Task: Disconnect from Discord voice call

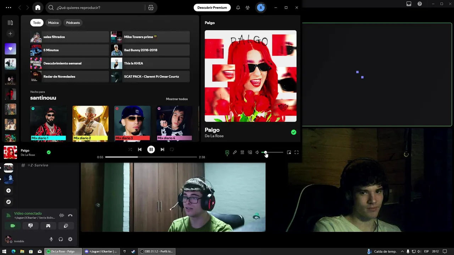Action: coord(70,215)
